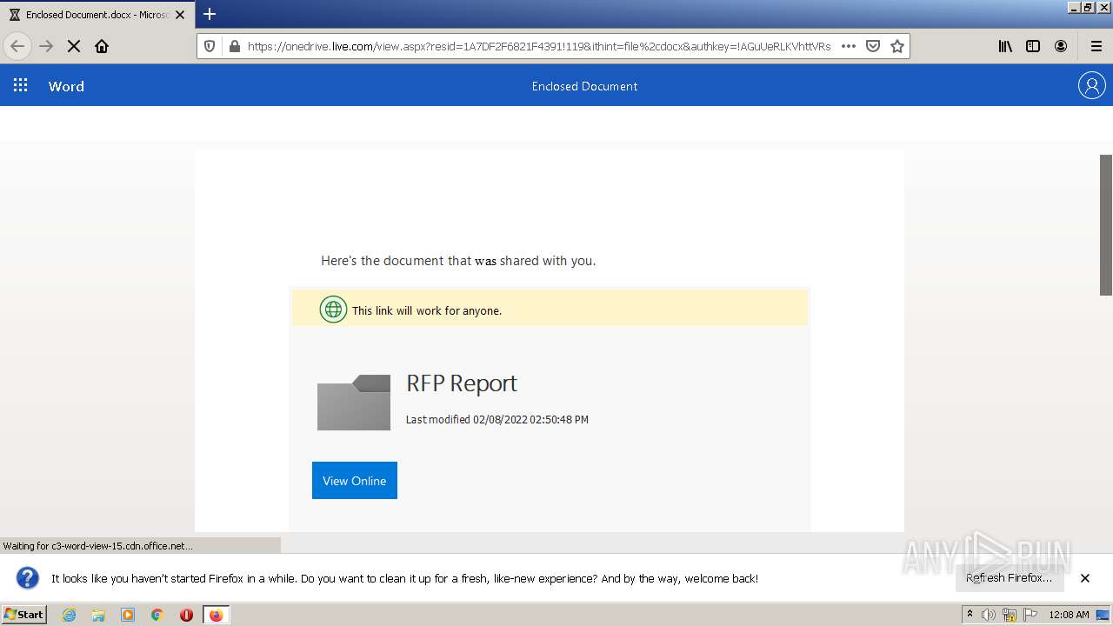
Task: Stop loading the page
Action: (74, 46)
